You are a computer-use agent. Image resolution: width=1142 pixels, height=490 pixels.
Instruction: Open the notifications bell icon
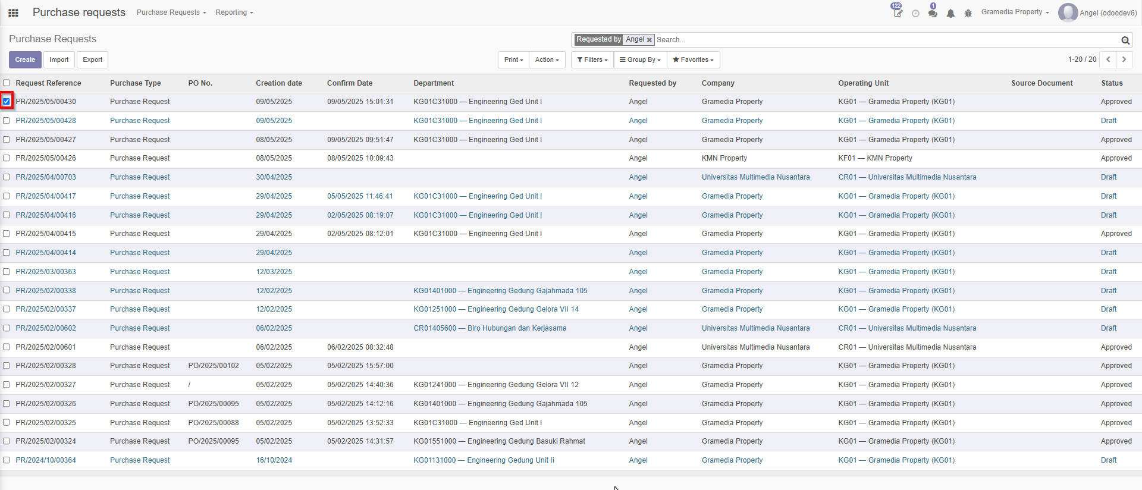tap(950, 13)
